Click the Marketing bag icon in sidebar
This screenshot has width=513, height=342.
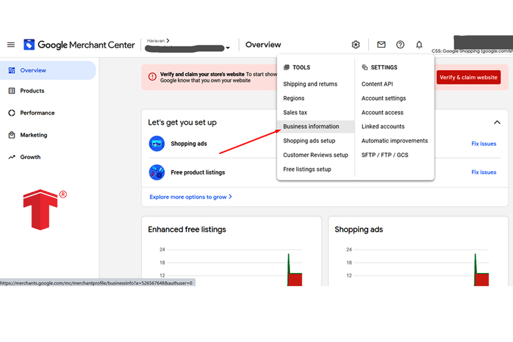[12, 135]
